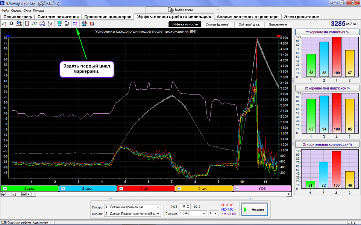Click the bold B toolbar icon
This screenshot has height=225, width=361.
pyautogui.click(x=12, y=23)
